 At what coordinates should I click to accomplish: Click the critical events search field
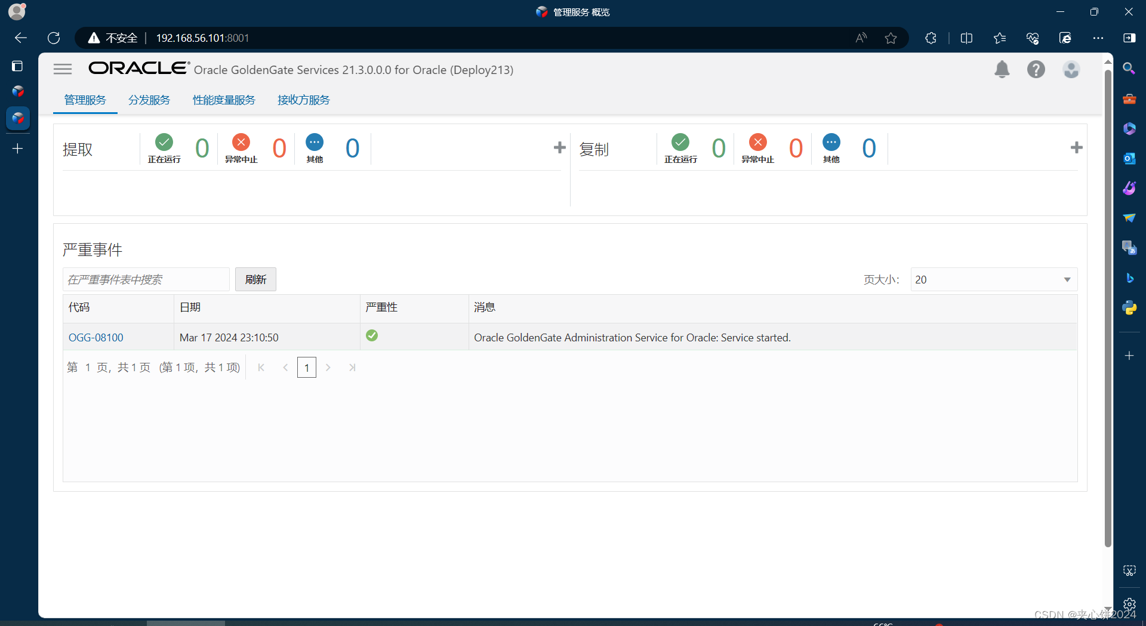point(146,279)
